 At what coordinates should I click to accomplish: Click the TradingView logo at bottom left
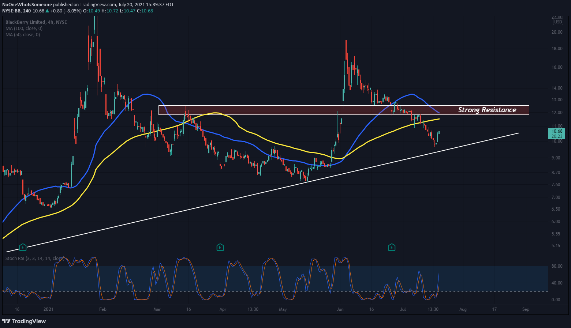(24, 321)
